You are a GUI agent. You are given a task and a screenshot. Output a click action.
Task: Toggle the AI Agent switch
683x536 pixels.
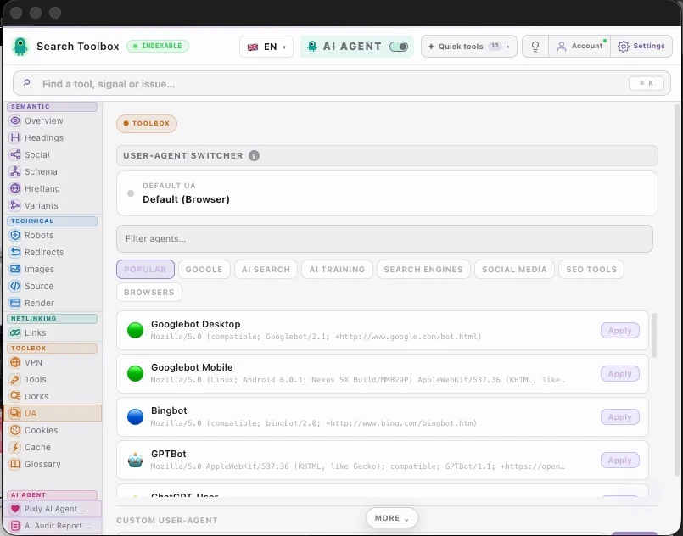pos(399,47)
